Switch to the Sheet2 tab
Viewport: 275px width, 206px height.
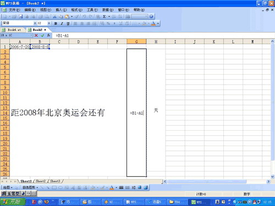(41, 181)
